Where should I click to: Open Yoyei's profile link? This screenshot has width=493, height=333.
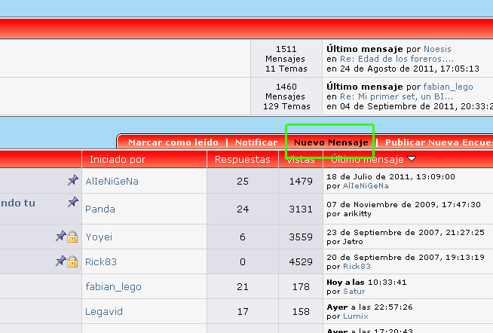pos(99,237)
